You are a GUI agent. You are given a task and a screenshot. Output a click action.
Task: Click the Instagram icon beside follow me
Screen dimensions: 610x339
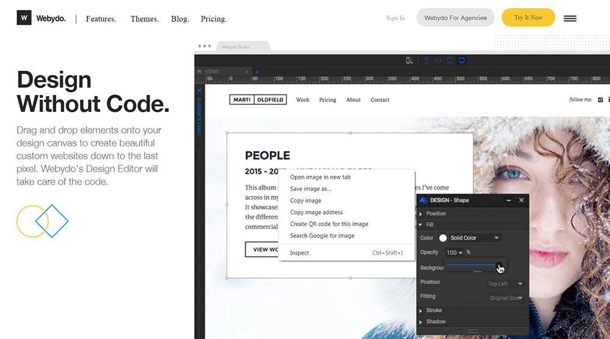(x=600, y=100)
